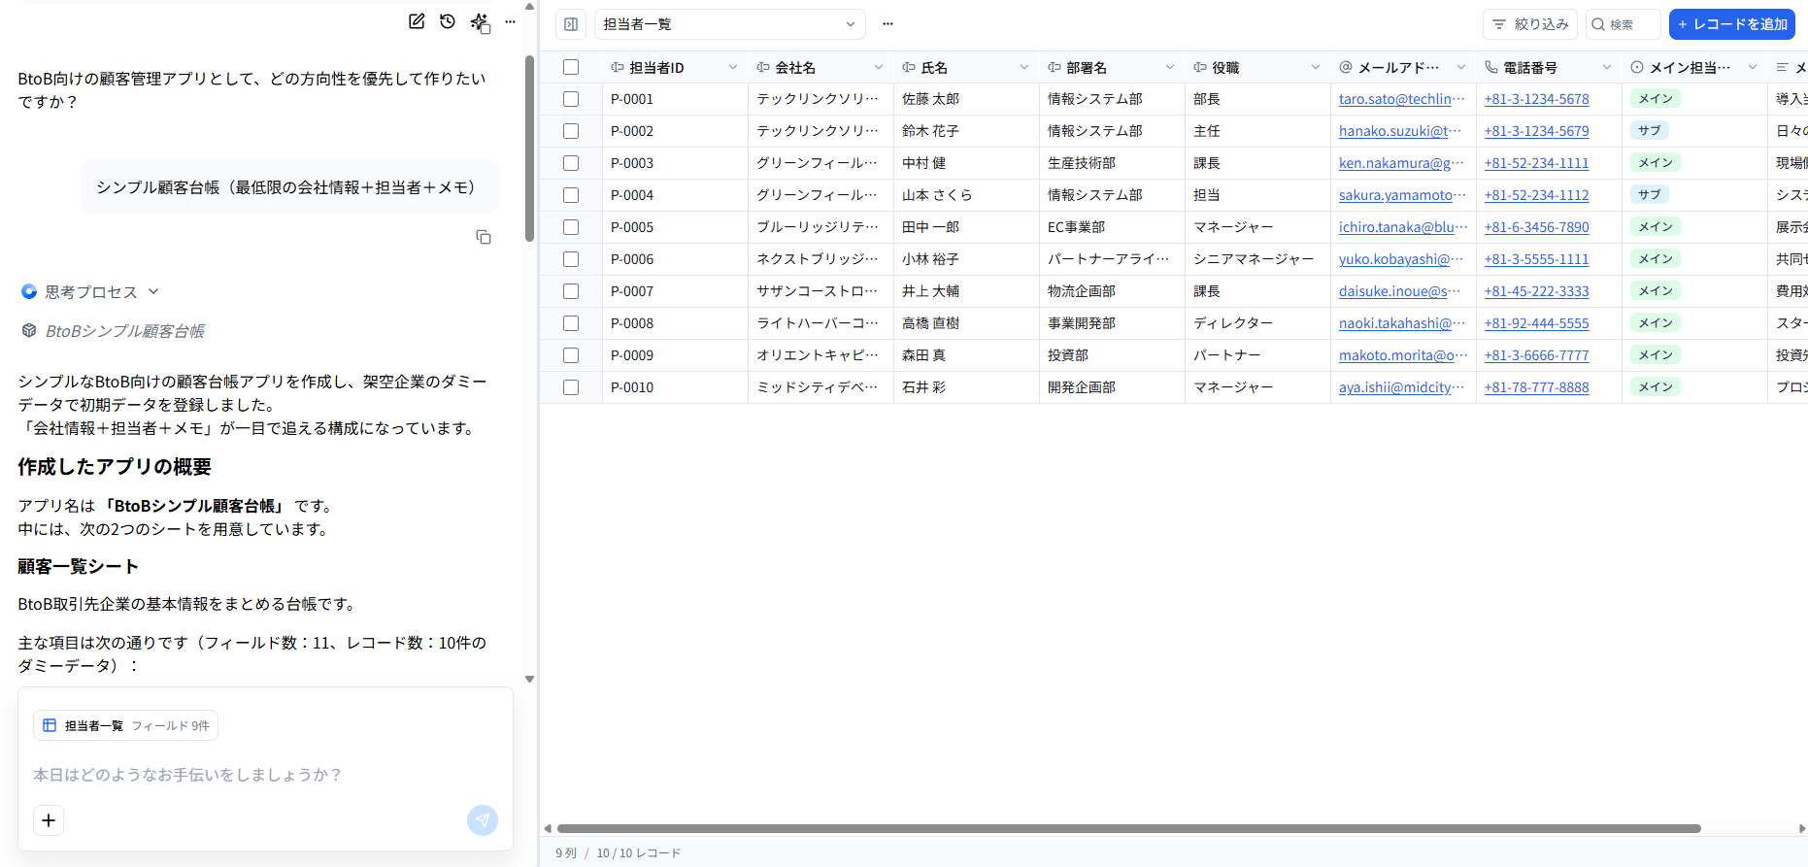Open the 担当者一覧 view dropdown
This screenshot has height=867, width=1808.
(x=729, y=24)
